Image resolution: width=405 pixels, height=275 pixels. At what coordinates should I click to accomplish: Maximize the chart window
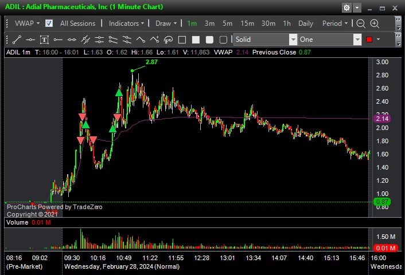(382, 8)
